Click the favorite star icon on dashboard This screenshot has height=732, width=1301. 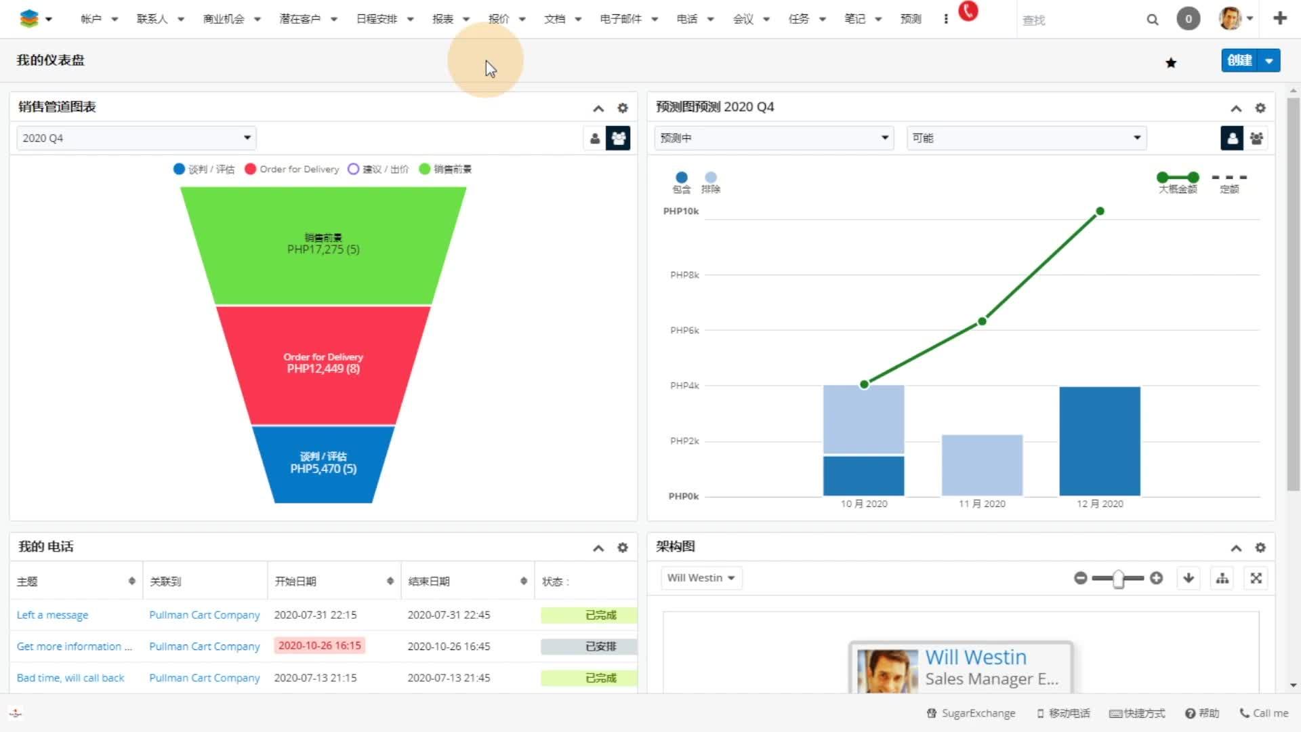[1171, 63]
